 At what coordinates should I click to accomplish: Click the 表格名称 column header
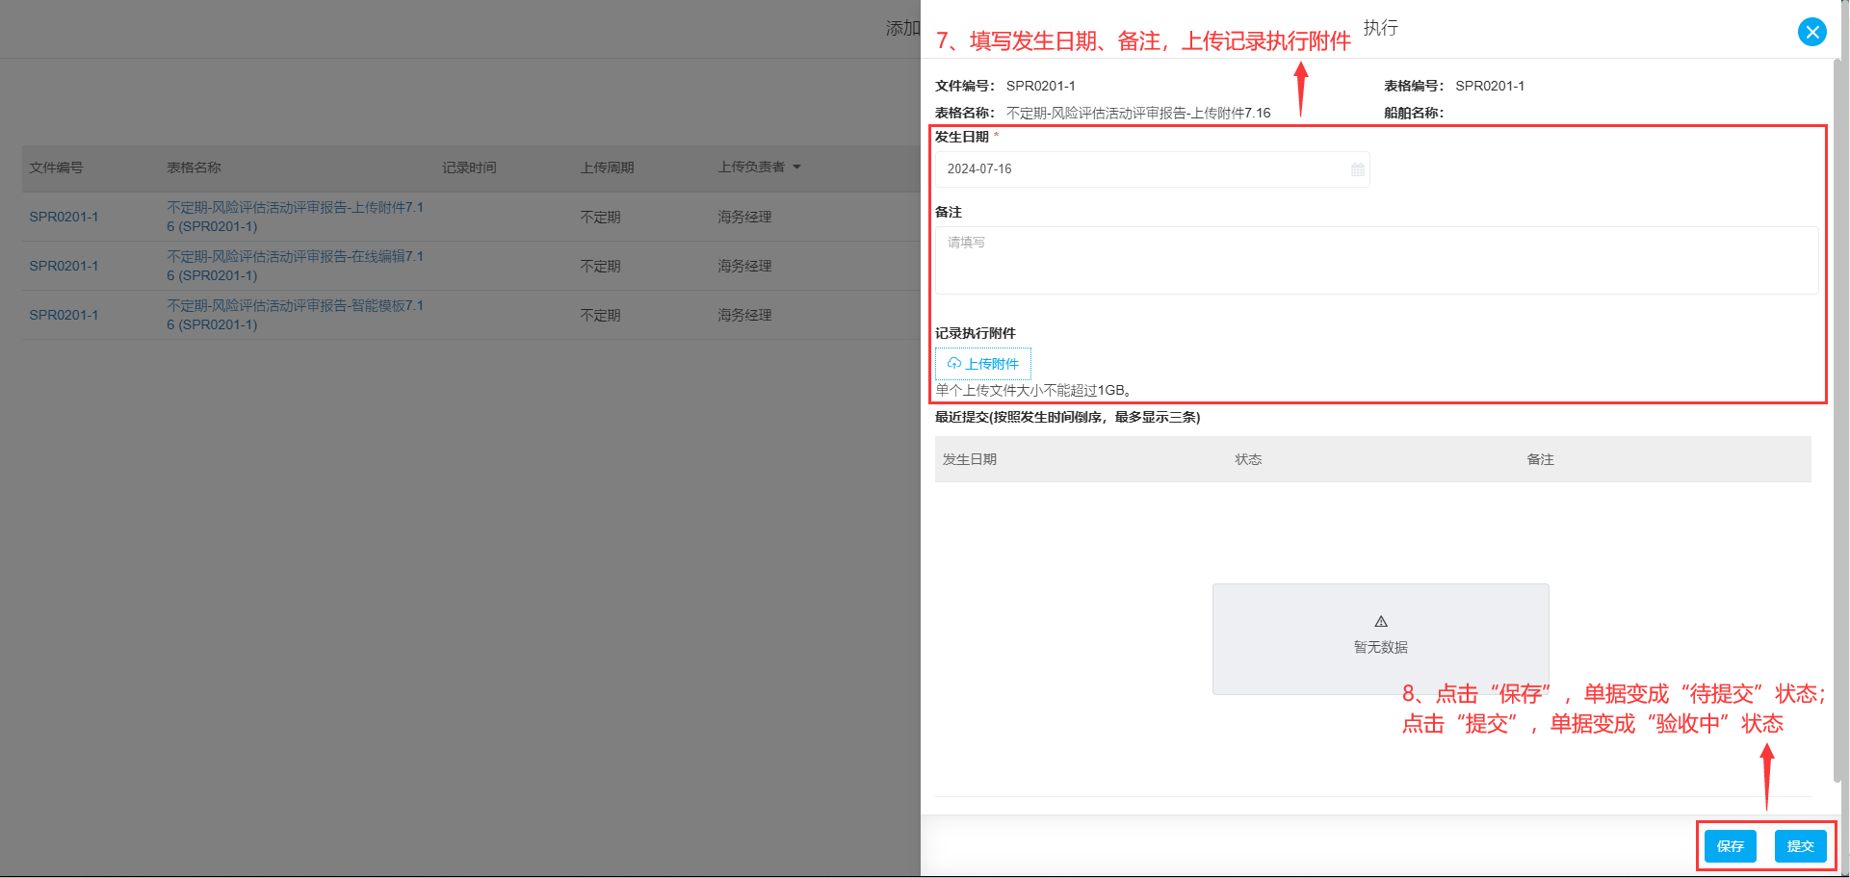click(194, 168)
